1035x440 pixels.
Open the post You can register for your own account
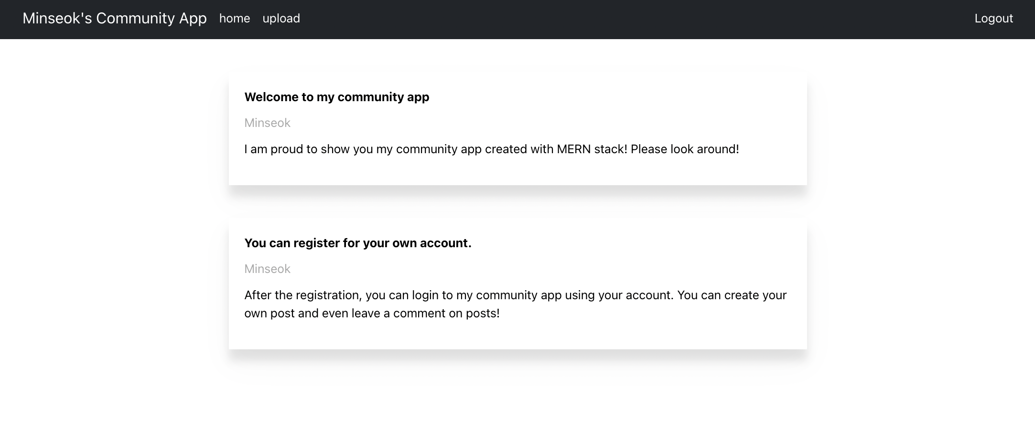357,243
